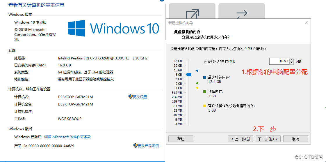
Task: Click the yellow minimum memory marker
Action: tap(197, 88)
